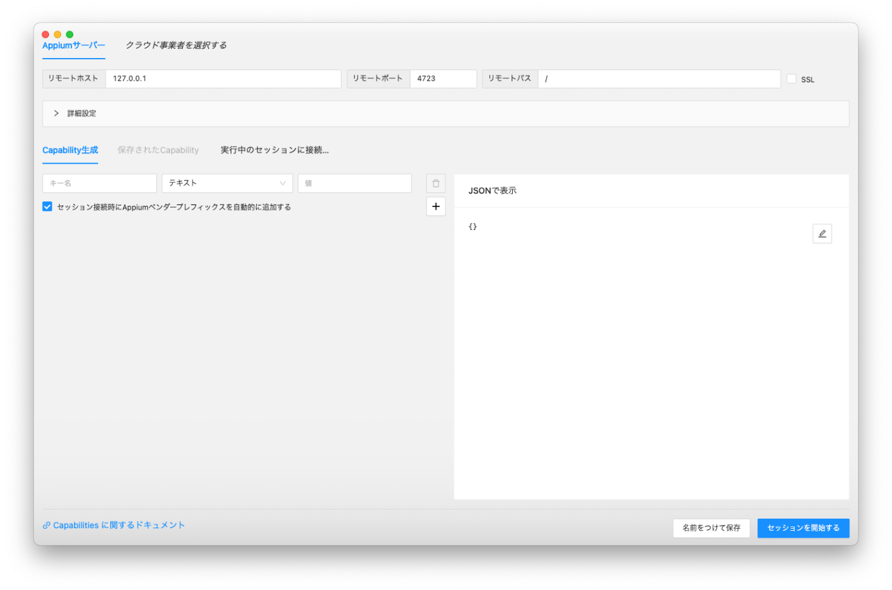Click the {} JSON text in the panel
Viewport: 892px width, 590px height.
[473, 227]
